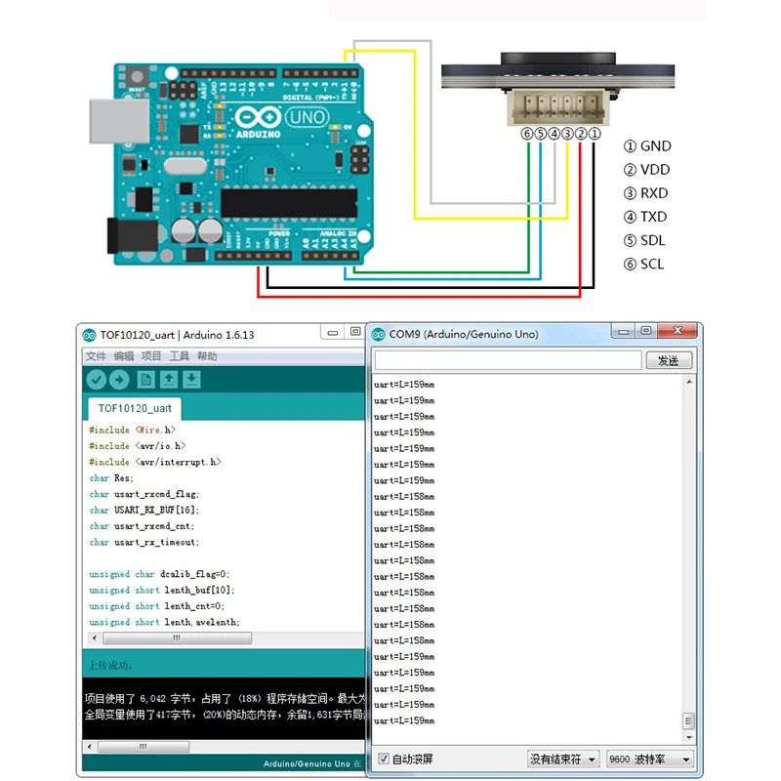
Task: Open the 工具 menu
Action: (x=180, y=356)
